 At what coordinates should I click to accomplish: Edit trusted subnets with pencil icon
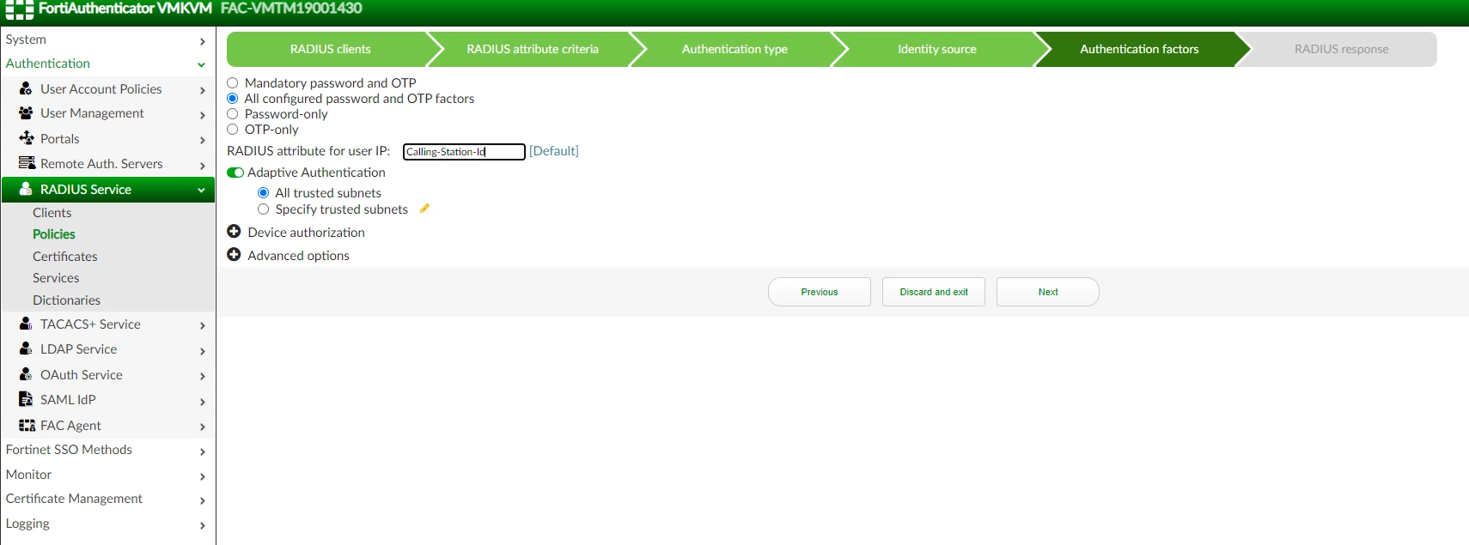click(424, 209)
